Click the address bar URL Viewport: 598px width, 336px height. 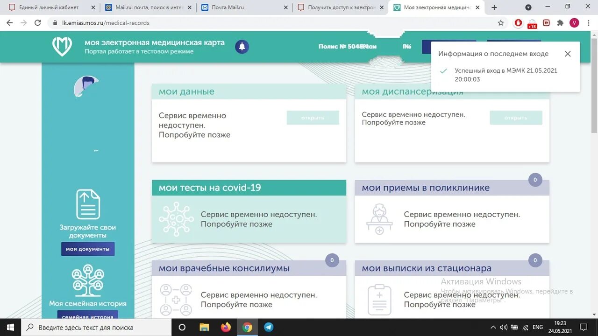pyautogui.click(x=106, y=23)
